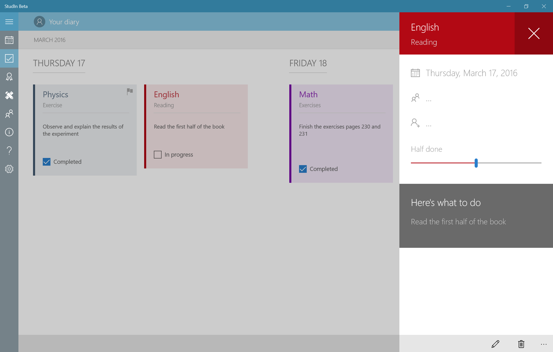Uncheck Completed on Math card

[303, 169]
